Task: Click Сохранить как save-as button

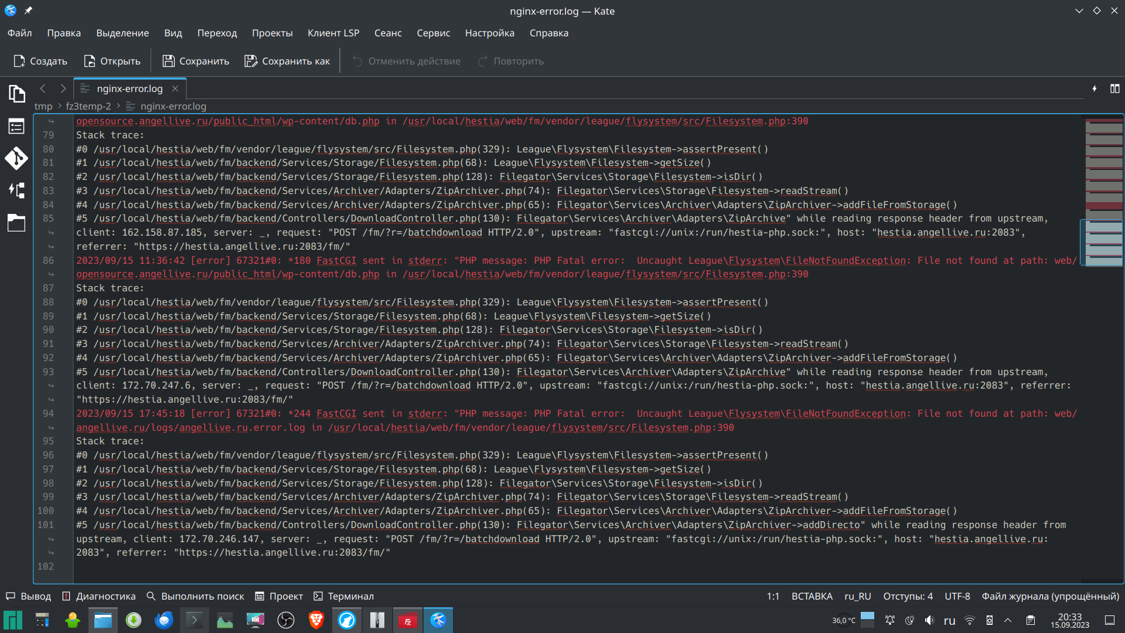Action: click(287, 61)
